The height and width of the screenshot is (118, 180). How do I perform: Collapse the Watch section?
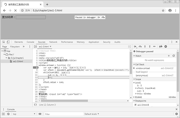pos(134,56)
